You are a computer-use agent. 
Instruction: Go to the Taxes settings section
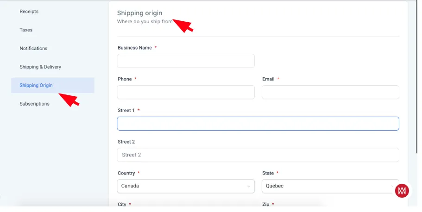(x=26, y=30)
